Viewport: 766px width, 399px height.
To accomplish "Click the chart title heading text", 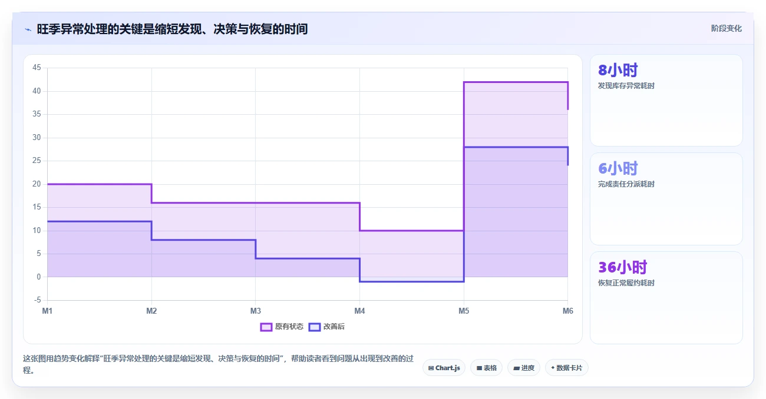I will point(172,29).
